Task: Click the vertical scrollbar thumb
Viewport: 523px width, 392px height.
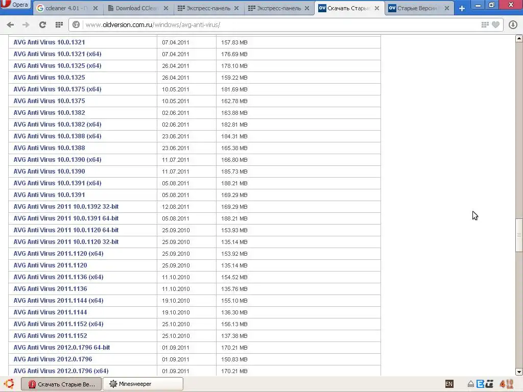Action: click(x=519, y=235)
